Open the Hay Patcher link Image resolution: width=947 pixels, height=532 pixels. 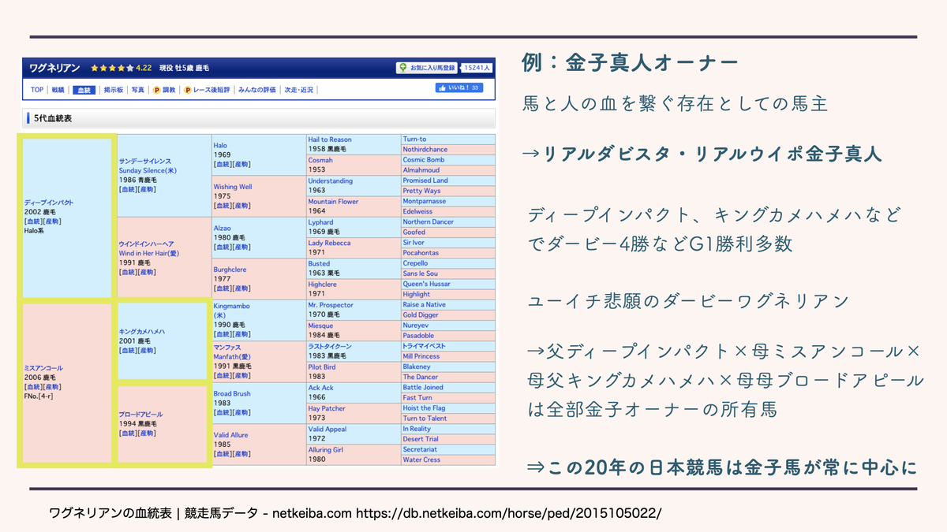[327, 408]
